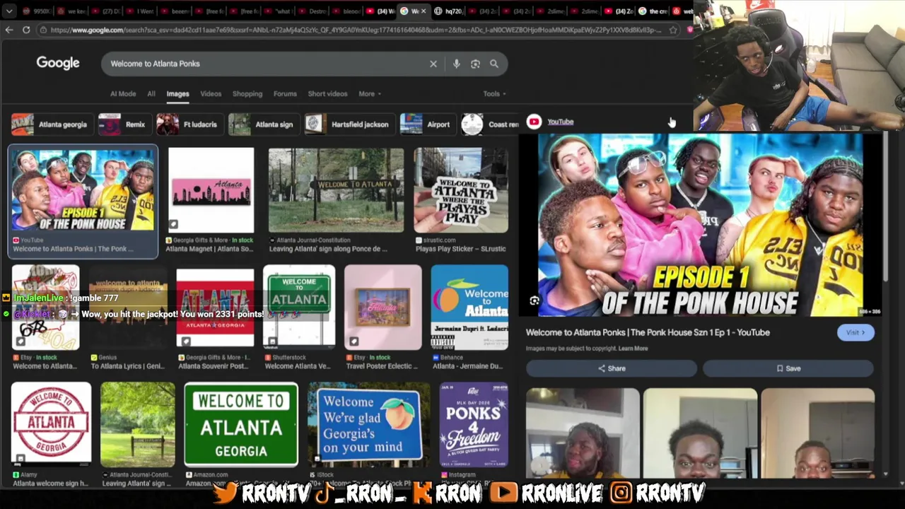
Task: Open middle related image below Share button
Action: (x=700, y=433)
